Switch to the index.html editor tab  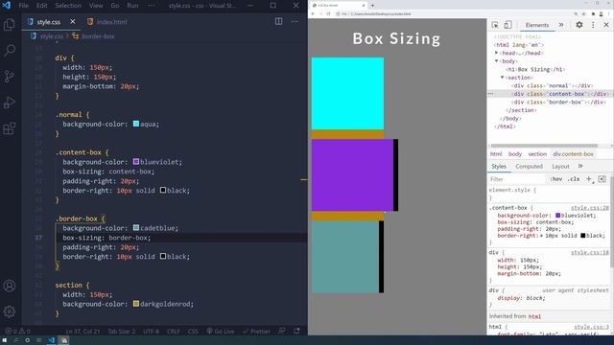point(107,21)
